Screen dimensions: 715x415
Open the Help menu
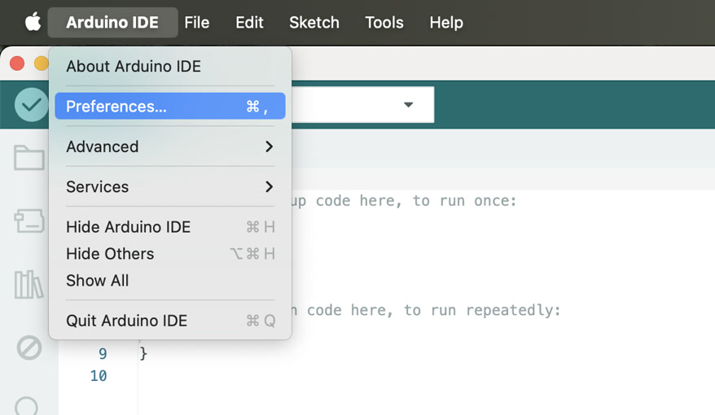(x=446, y=22)
